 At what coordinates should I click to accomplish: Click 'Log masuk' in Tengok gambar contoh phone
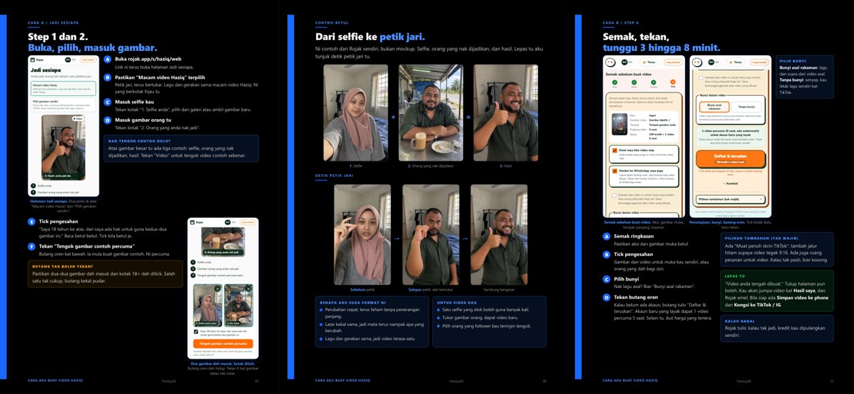248,222
